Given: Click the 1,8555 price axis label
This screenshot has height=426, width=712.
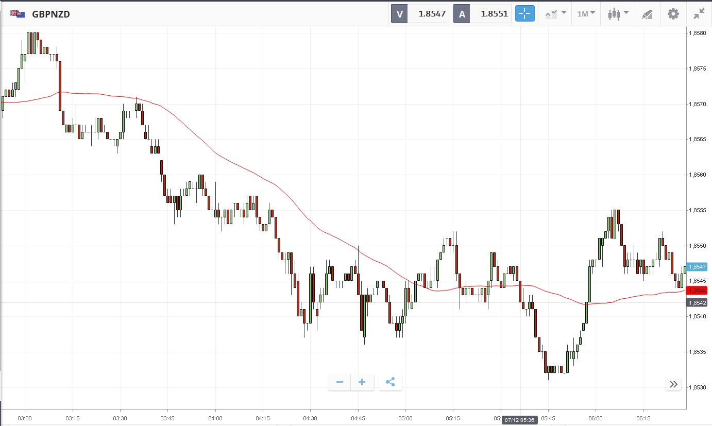Looking at the screenshot, I should 697,210.
